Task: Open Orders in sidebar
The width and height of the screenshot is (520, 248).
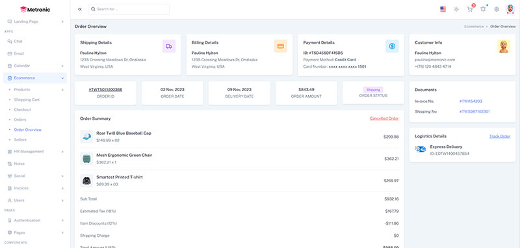Action: click(x=20, y=120)
